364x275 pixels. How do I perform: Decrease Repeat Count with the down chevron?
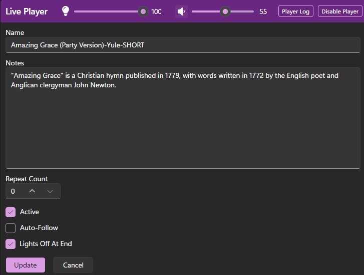coord(50,191)
